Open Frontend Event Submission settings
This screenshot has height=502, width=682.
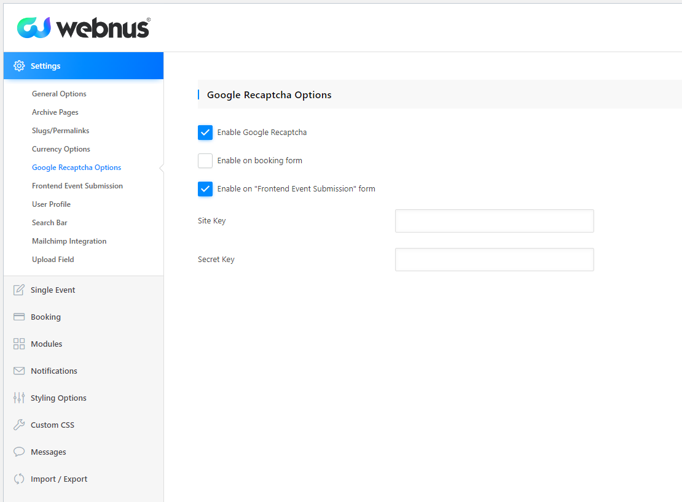(x=77, y=186)
